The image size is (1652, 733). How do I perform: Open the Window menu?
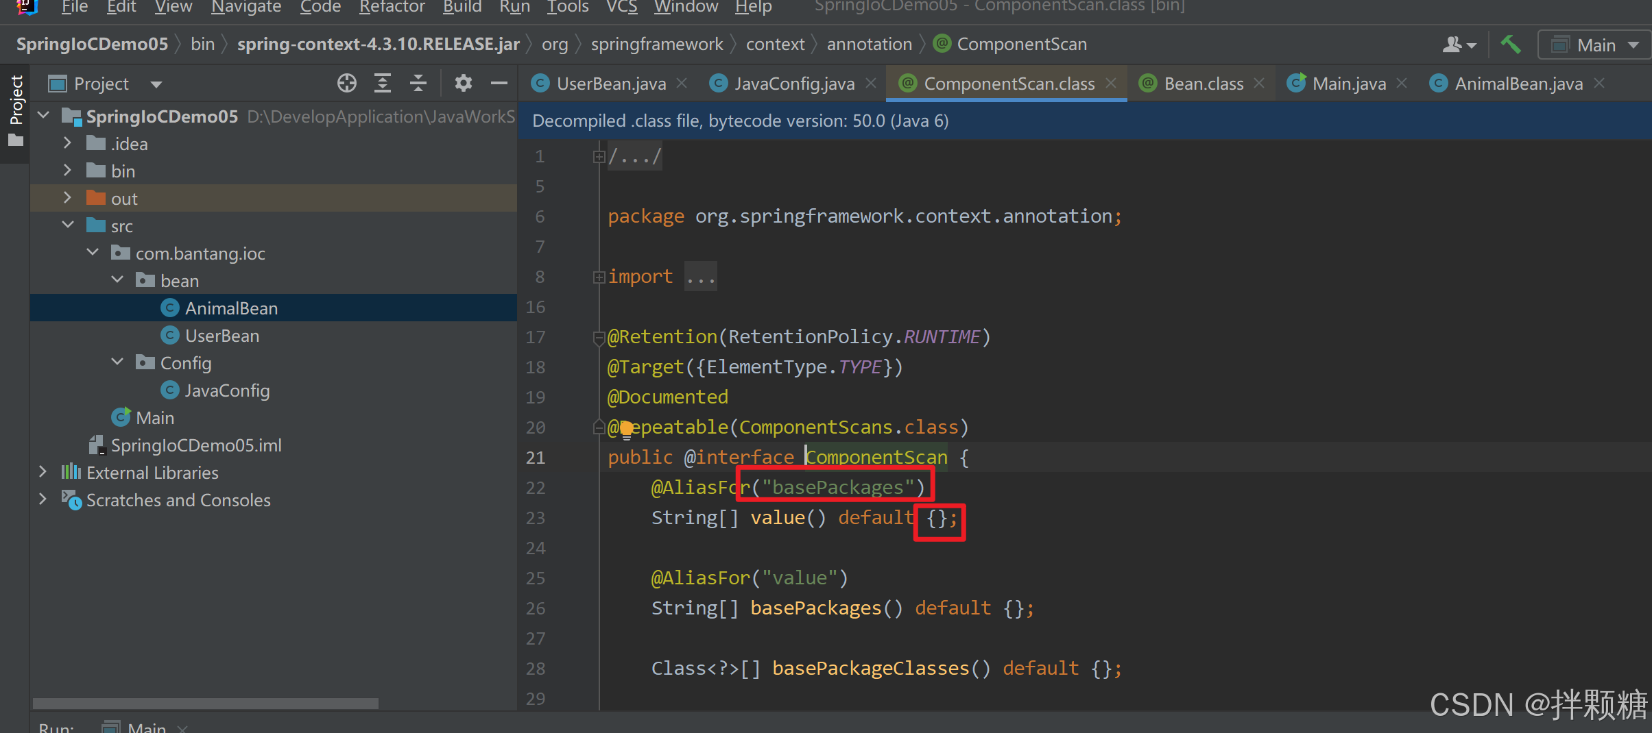click(686, 7)
